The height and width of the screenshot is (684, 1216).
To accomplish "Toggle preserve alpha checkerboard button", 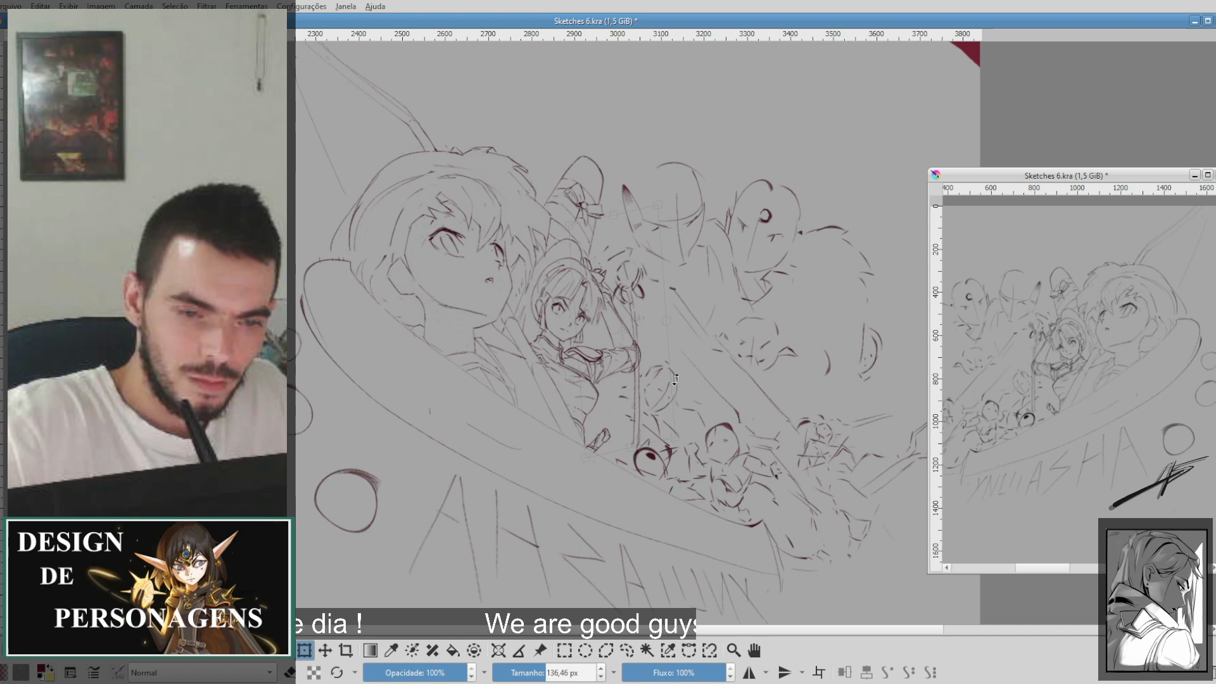I will click(314, 673).
